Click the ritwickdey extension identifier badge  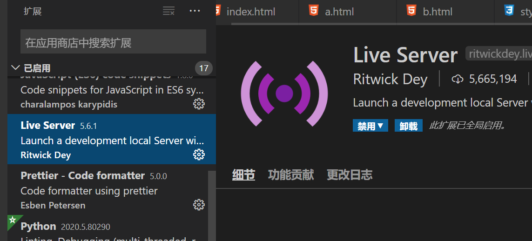click(499, 54)
